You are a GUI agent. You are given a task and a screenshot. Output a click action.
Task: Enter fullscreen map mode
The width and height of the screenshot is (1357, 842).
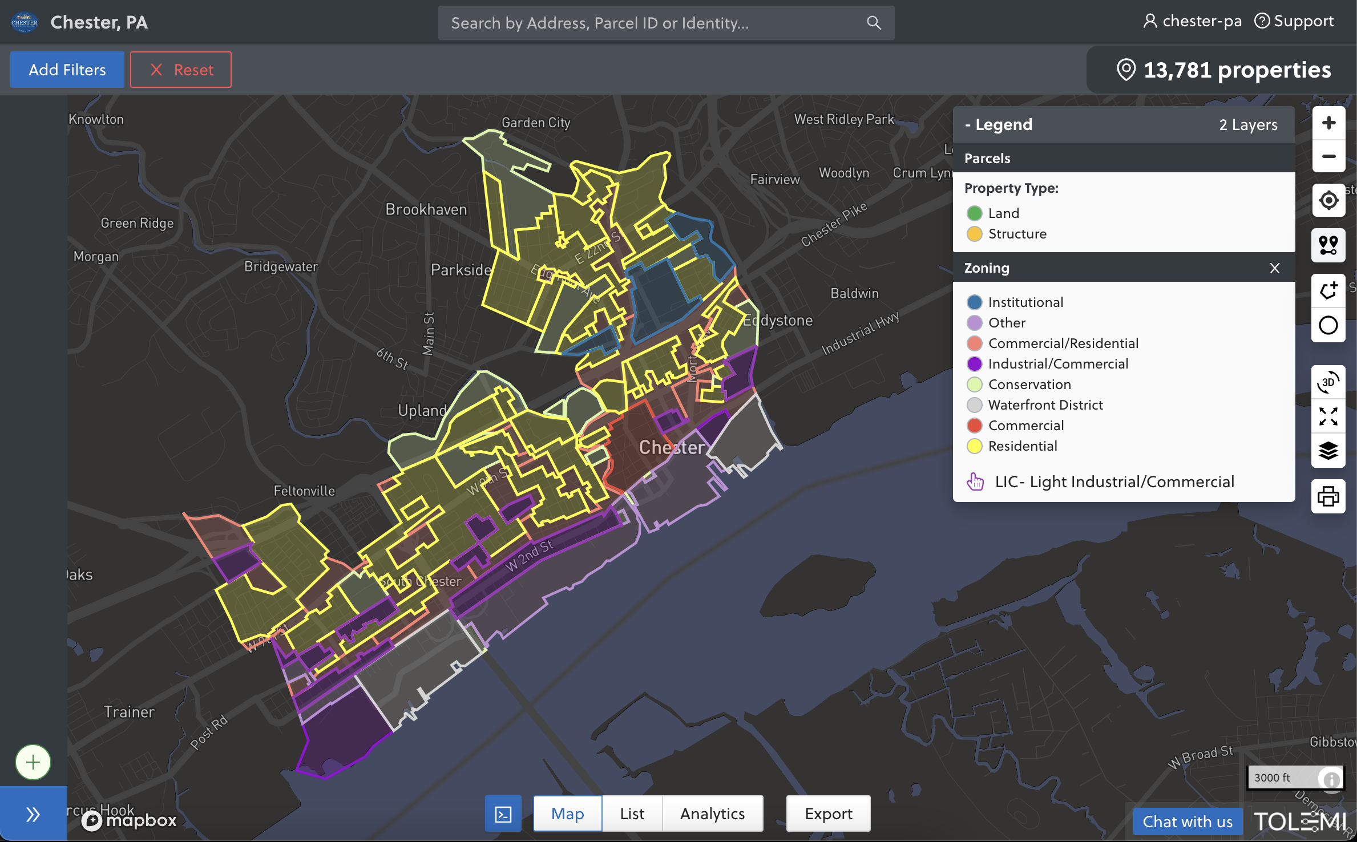(1328, 416)
